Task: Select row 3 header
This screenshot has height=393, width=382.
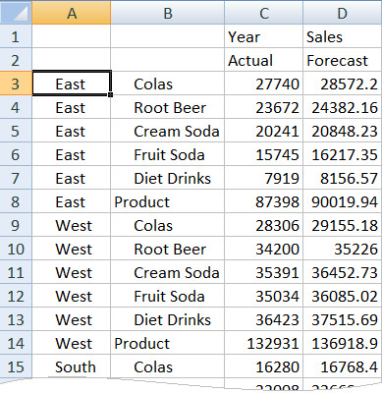Action: (x=16, y=84)
